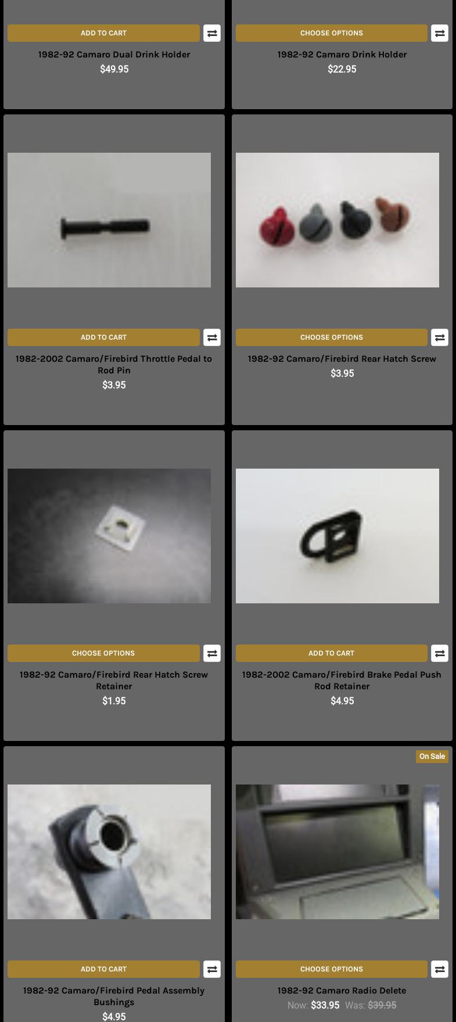The image size is (456, 1022).
Task: Add Brake Pedal Push Rod Retainer to cart
Action: (x=331, y=653)
